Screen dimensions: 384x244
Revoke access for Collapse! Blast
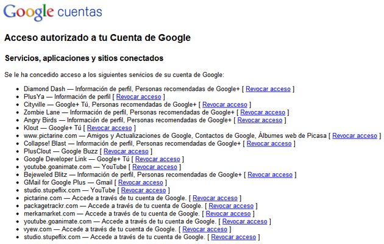point(269,143)
